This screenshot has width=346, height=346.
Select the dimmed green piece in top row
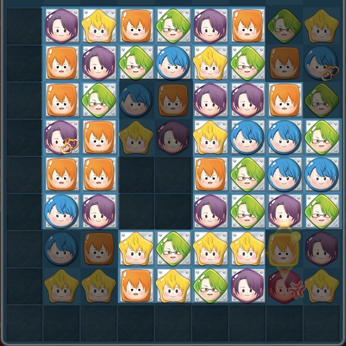(285, 26)
